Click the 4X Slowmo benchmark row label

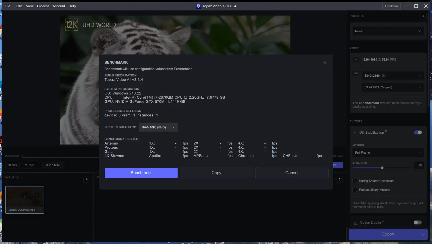click(x=114, y=156)
